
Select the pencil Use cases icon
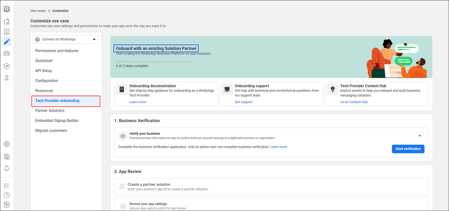[7, 42]
